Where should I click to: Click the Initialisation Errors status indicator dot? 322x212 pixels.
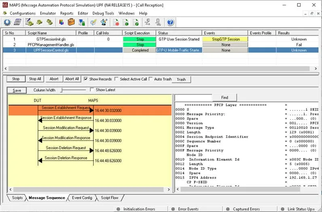[x=118, y=209]
